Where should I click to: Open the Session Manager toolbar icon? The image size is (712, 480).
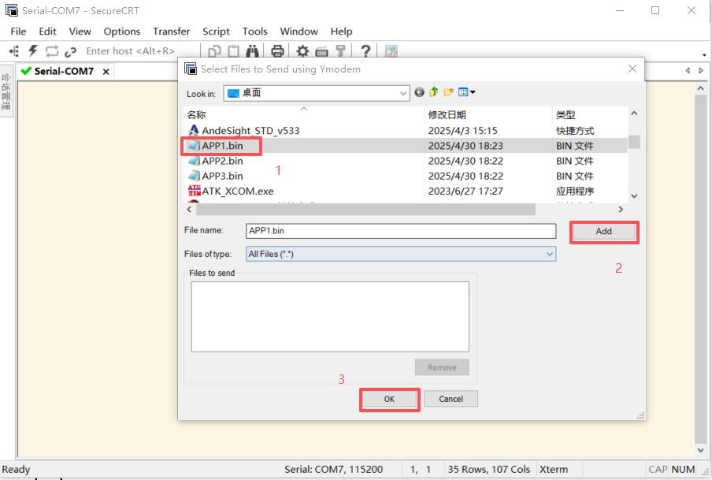(x=14, y=51)
